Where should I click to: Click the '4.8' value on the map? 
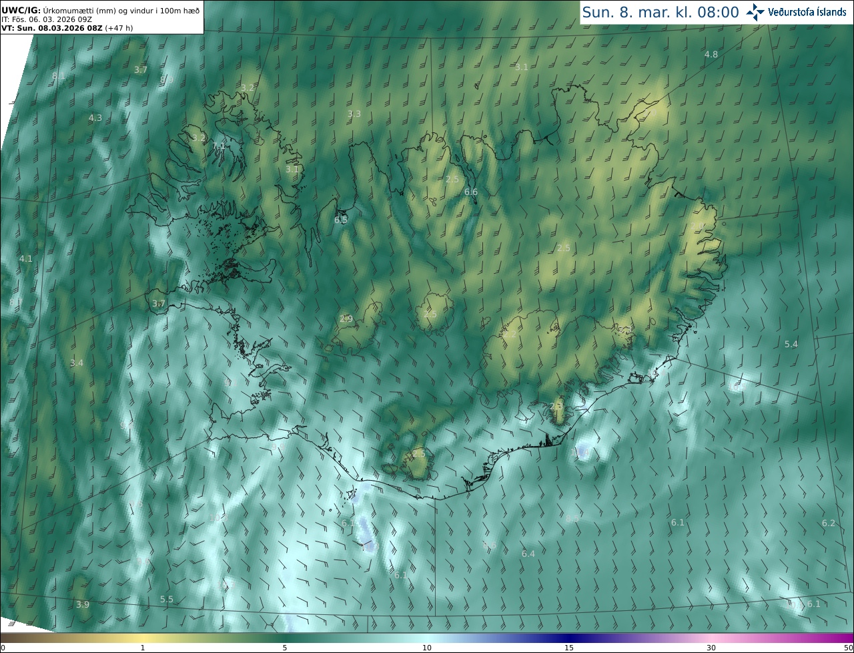click(711, 54)
